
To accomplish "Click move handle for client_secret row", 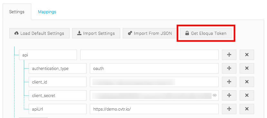I will (229, 95).
